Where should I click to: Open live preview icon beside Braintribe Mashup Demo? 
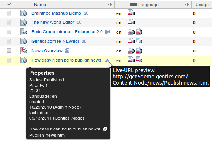[86, 13]
